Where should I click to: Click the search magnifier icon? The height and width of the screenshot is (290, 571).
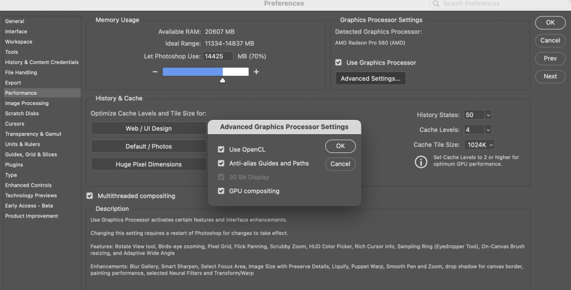tap(436, 3)
